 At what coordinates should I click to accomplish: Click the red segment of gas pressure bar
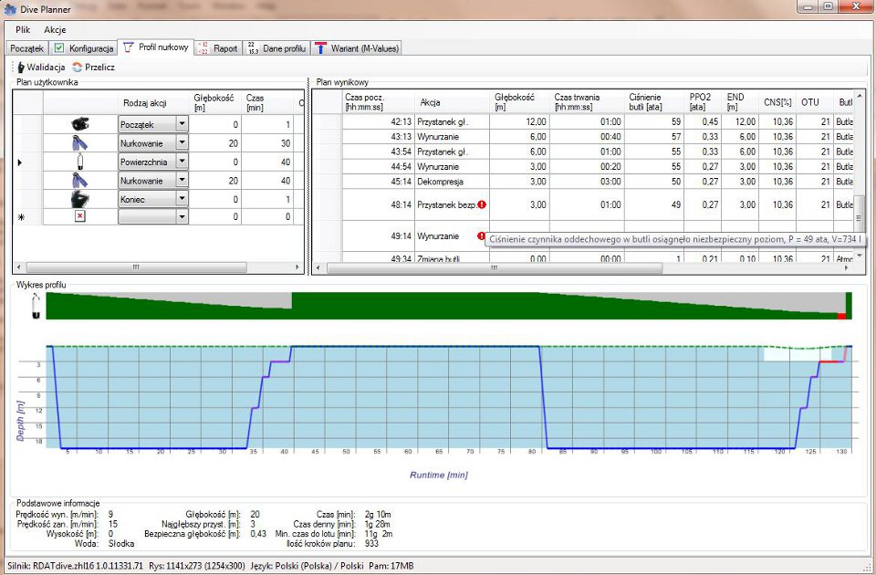(x=841, y=316)
